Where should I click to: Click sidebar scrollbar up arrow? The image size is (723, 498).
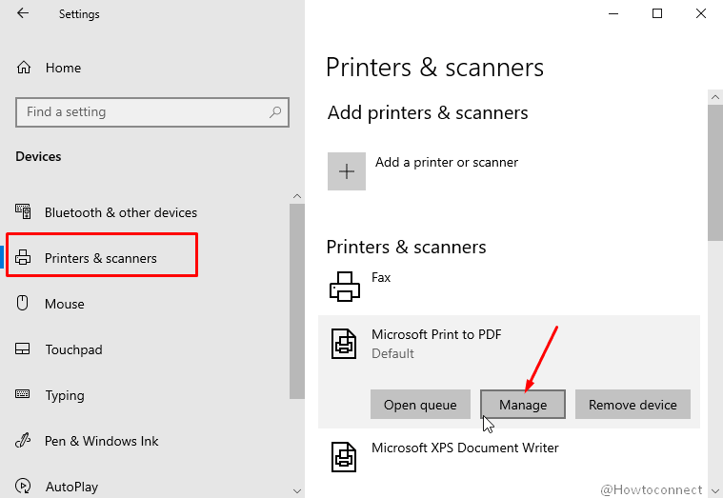(297, 196)
